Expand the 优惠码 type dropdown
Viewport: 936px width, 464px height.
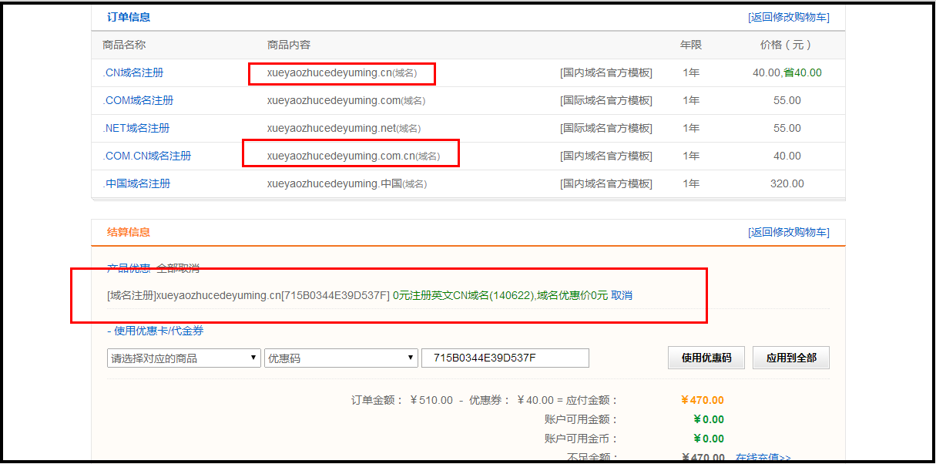[341, 358]
